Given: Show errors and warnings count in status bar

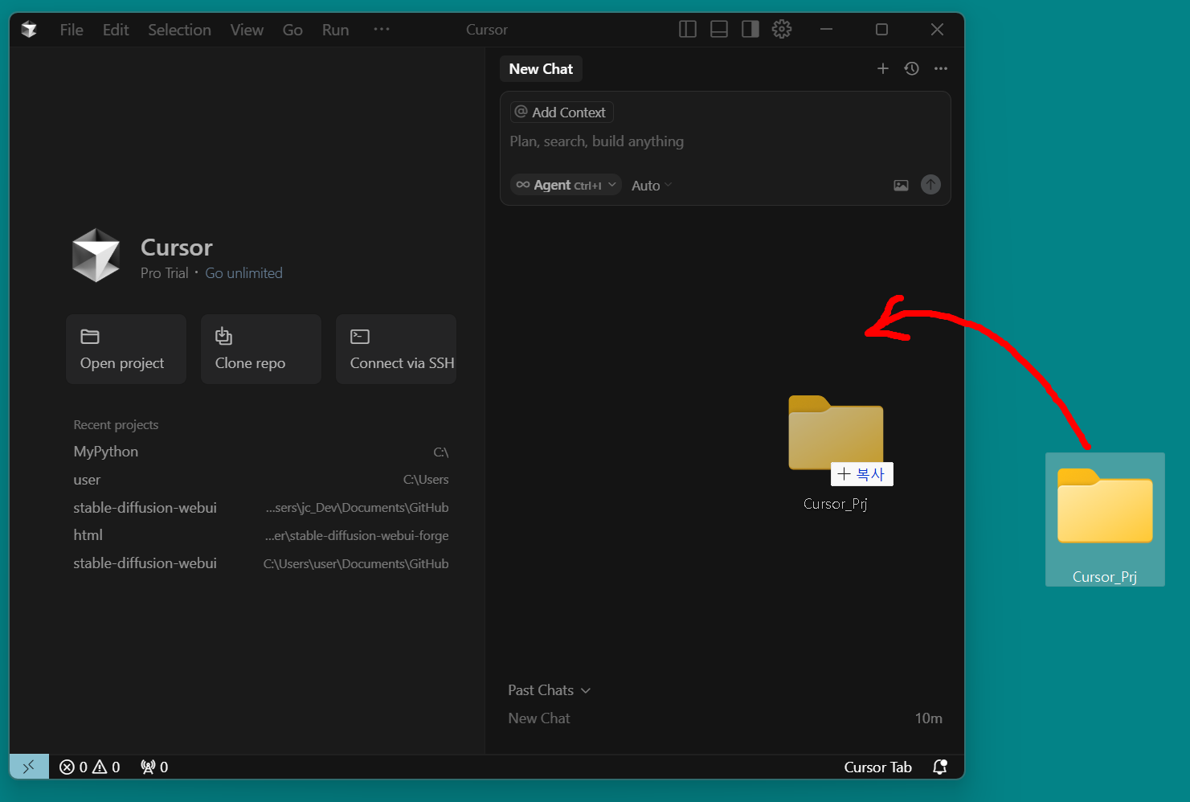Looking at the screenshot, I should [x=90, y=767].
